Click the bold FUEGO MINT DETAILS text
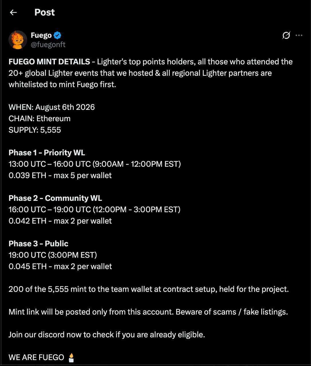The width and height of the screenshot is (311, 366). 49,62
